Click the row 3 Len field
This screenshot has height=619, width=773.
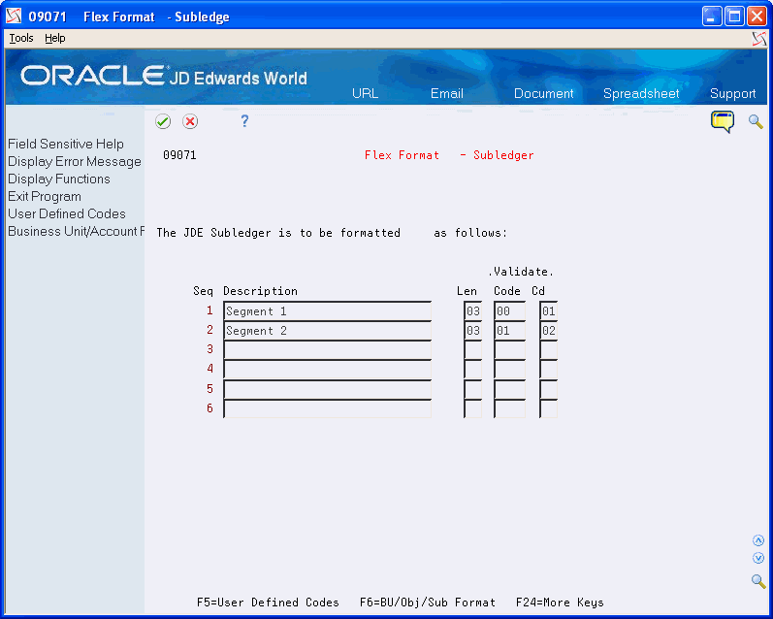[472, 349]
